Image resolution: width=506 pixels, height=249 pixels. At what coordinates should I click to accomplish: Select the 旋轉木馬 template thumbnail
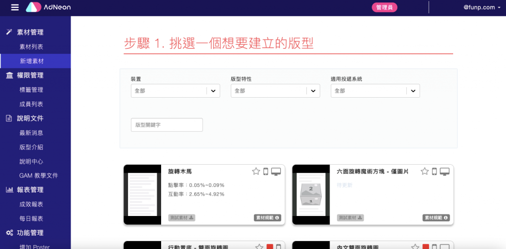tap(142, 195)
